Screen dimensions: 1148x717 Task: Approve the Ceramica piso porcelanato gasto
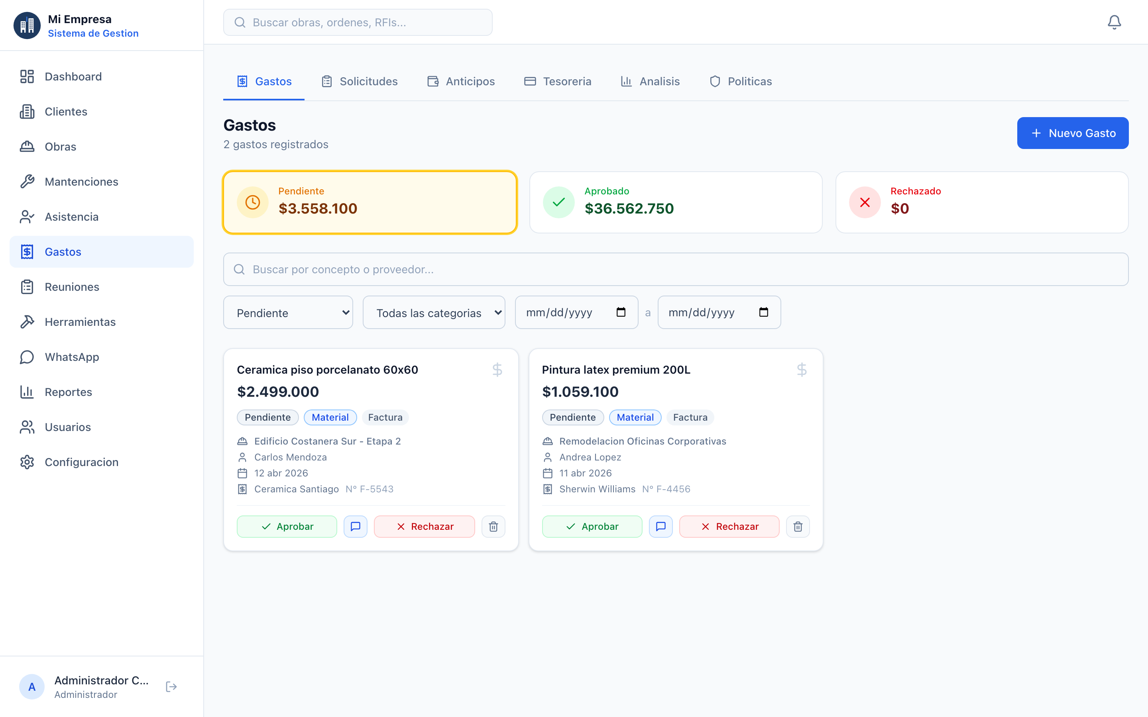tap(287, 526)
